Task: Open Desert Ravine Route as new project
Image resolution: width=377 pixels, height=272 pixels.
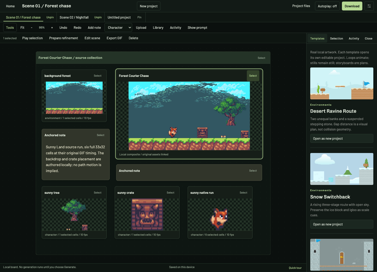Action: tap(342, 138)
